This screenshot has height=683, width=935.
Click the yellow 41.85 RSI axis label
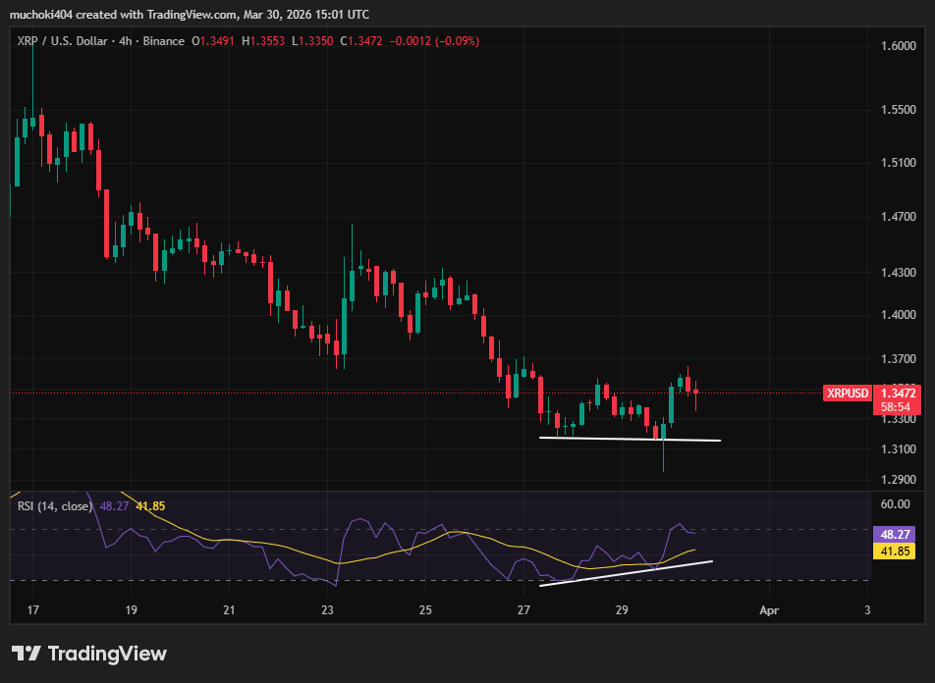click(895, 552)
